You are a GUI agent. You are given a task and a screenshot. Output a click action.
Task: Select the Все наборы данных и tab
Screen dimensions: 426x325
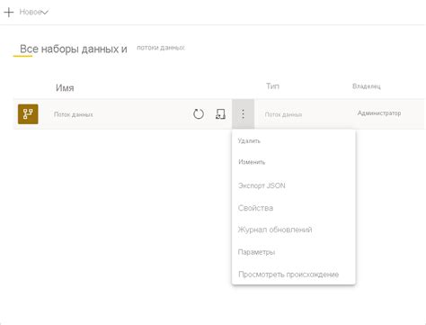click(74, 49)
